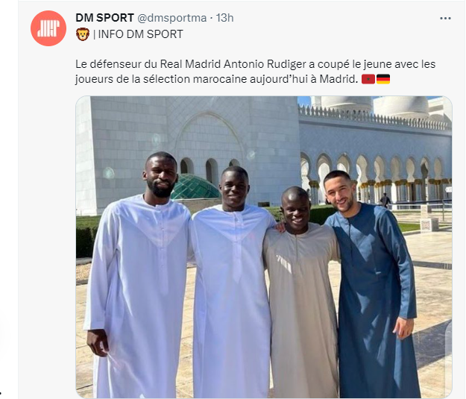The width and height of the screenshot is (466, 399).
Task: Click the man in the beige robe
Action: (x=302, y=293)
